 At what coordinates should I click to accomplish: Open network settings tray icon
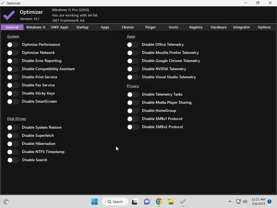[x=238, y=201]
